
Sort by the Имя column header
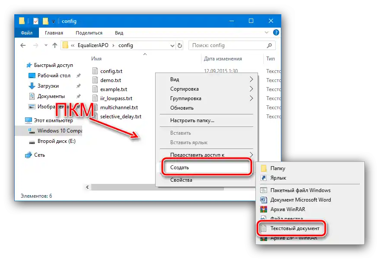(x=96, y=59)
